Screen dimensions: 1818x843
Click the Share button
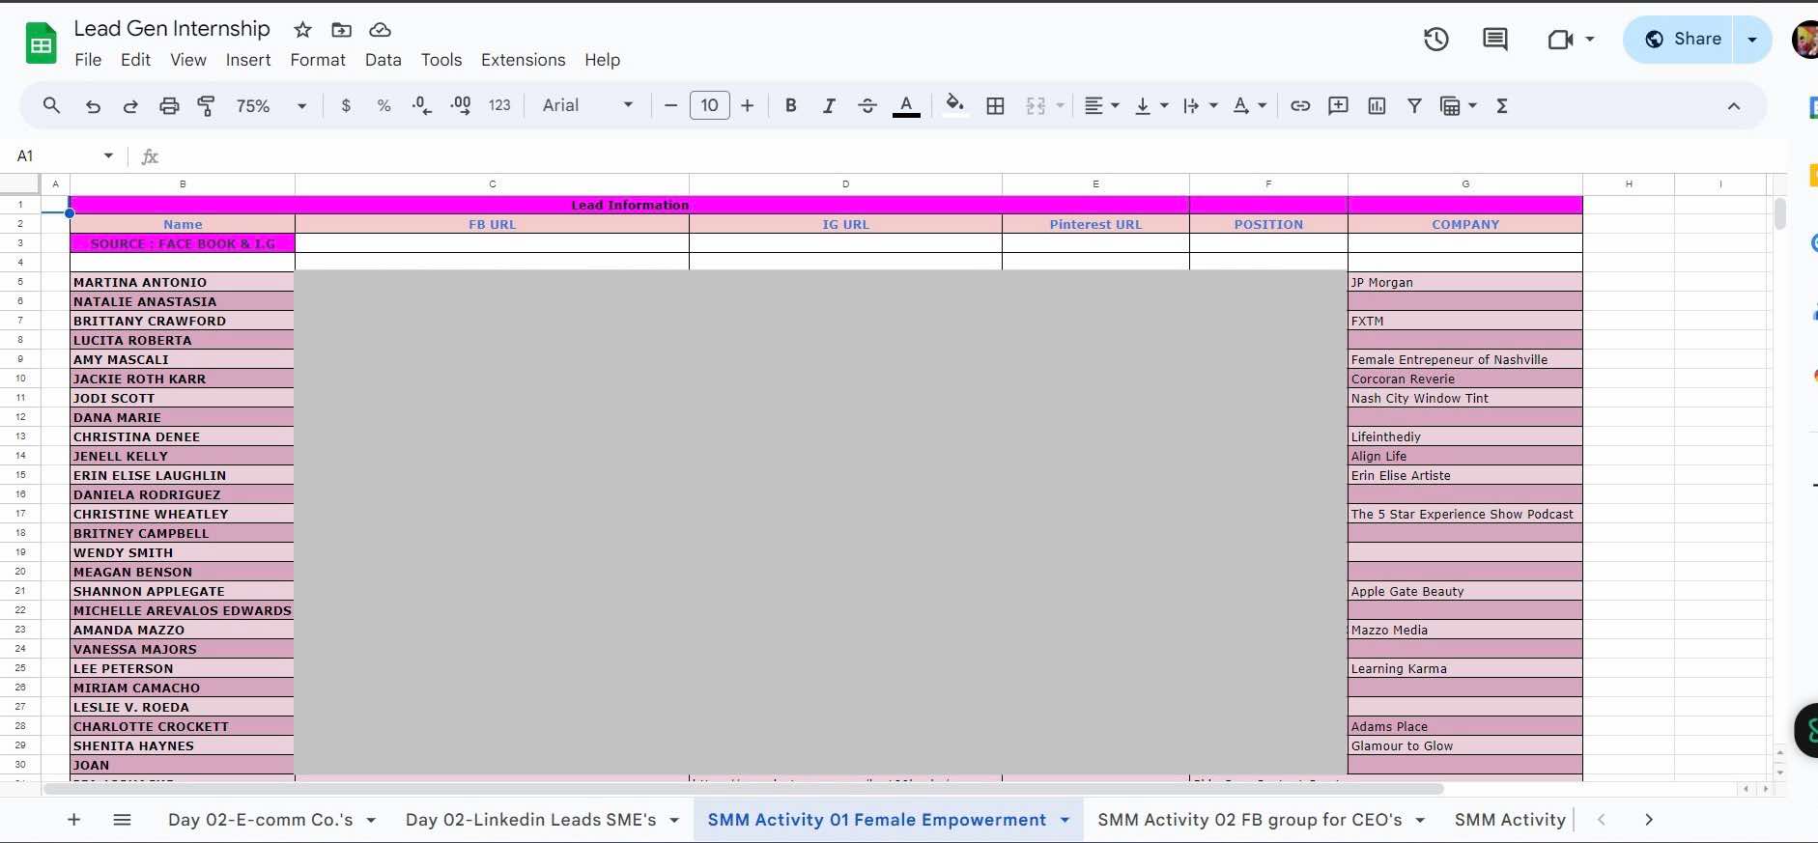tap(1683, 39)
